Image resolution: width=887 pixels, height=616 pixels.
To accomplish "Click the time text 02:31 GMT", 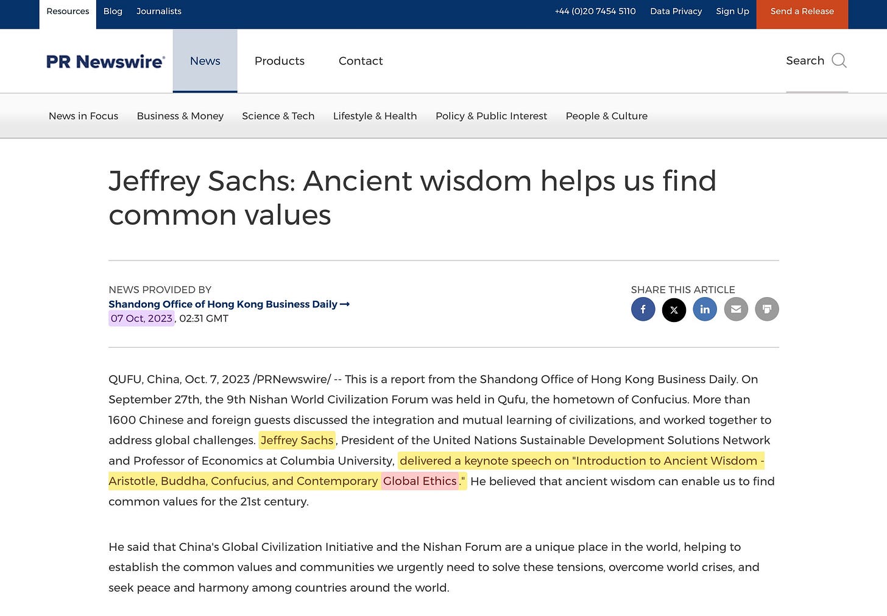I will 204,318.
